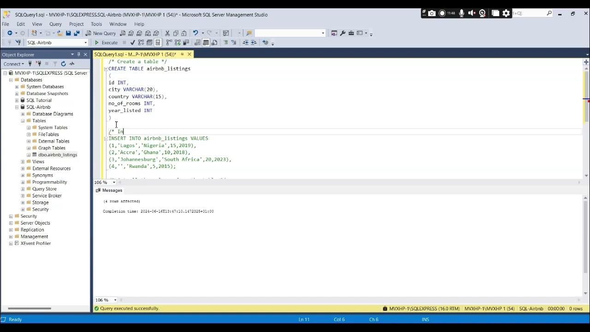Collapse the CREATE TABLE code block
The width and height of the screenshot is (590, 332).
[106, 69]
